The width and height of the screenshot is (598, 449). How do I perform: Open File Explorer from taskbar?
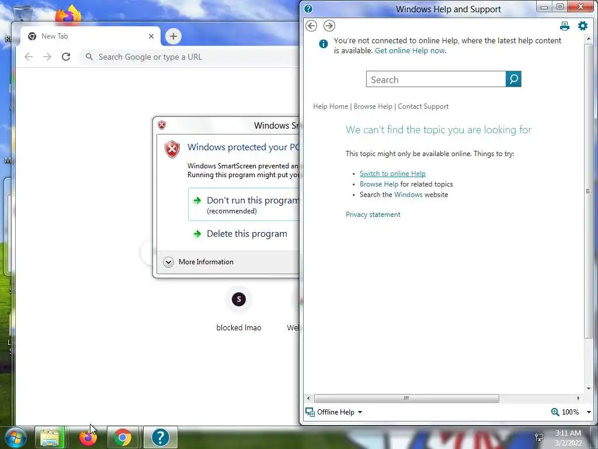pos(50,437)
